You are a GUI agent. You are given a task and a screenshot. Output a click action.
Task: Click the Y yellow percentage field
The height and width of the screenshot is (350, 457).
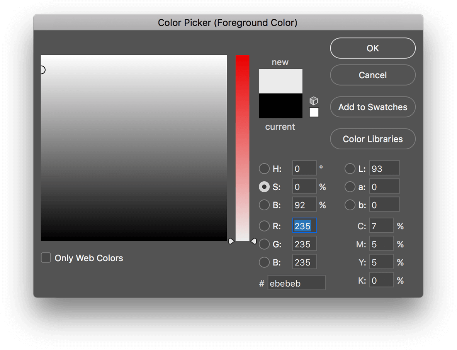[x=382, y=262]
